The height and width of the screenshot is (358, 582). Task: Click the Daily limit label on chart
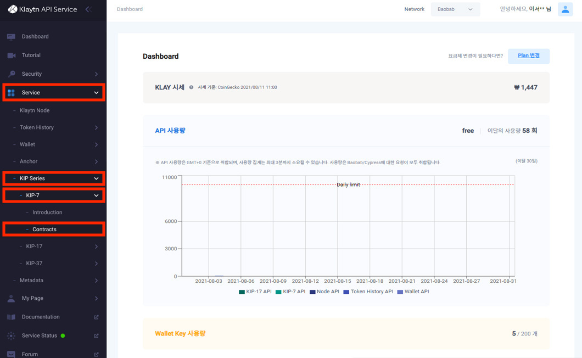pos(348,184)
